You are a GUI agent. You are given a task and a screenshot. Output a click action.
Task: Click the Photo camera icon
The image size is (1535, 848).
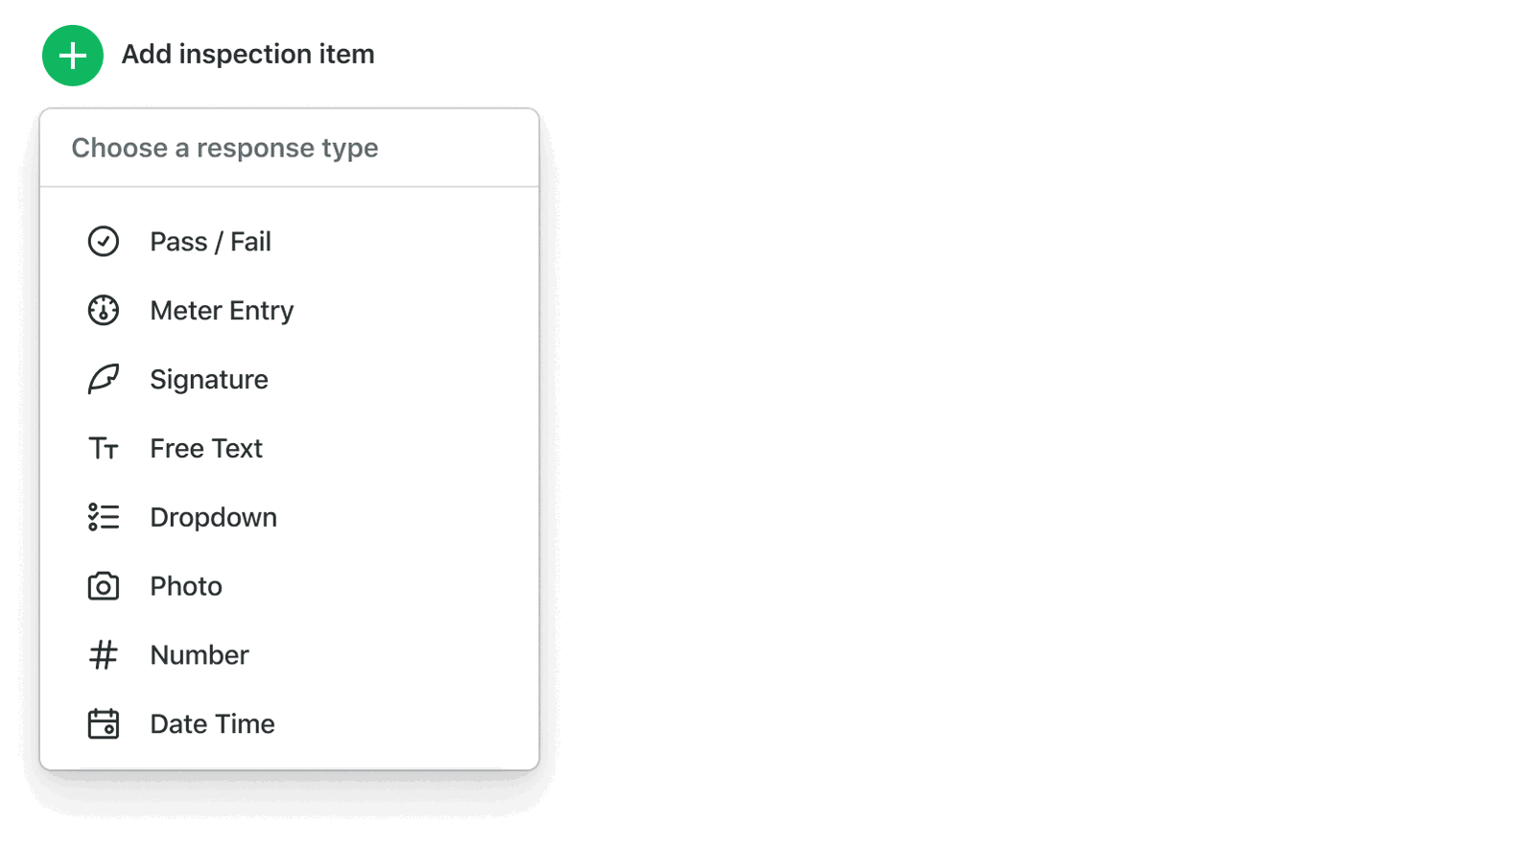click(x=104, y=586)
